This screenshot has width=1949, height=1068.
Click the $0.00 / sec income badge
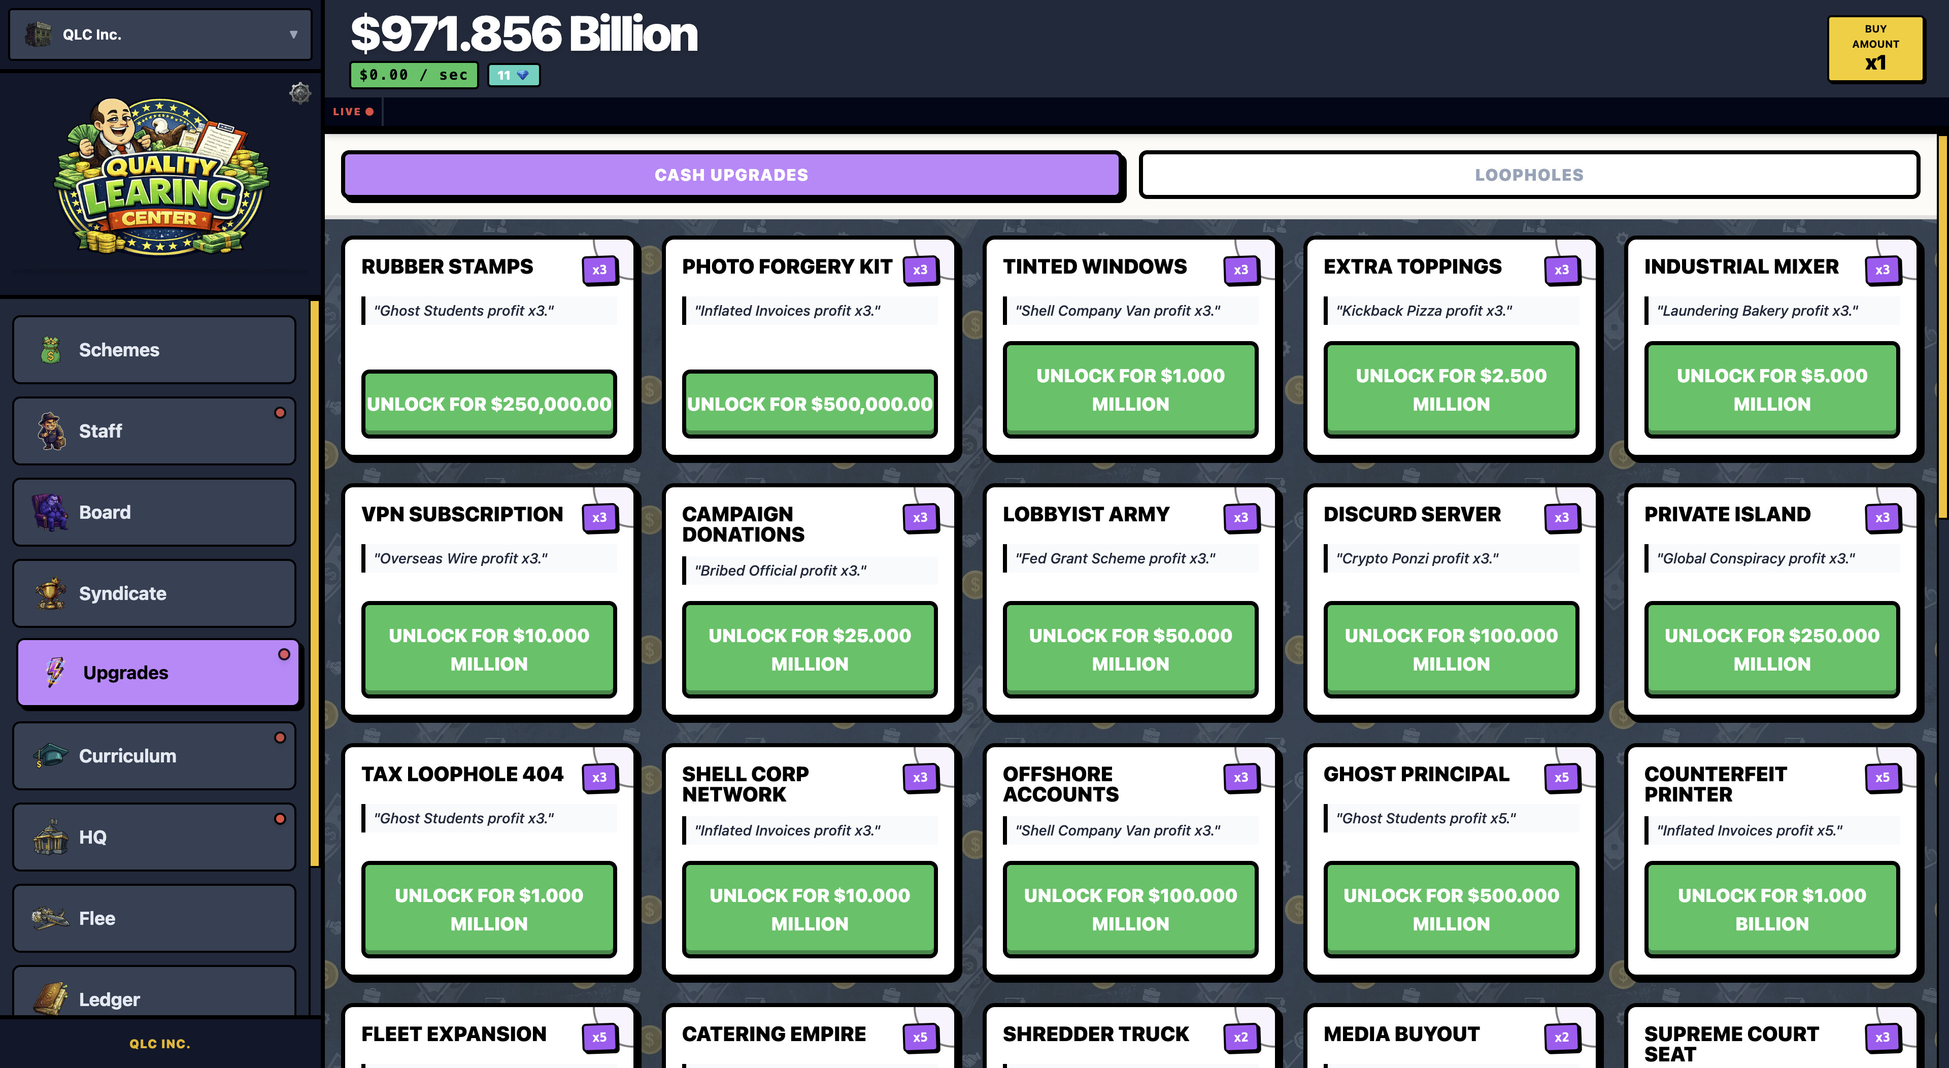click(414, 75)
